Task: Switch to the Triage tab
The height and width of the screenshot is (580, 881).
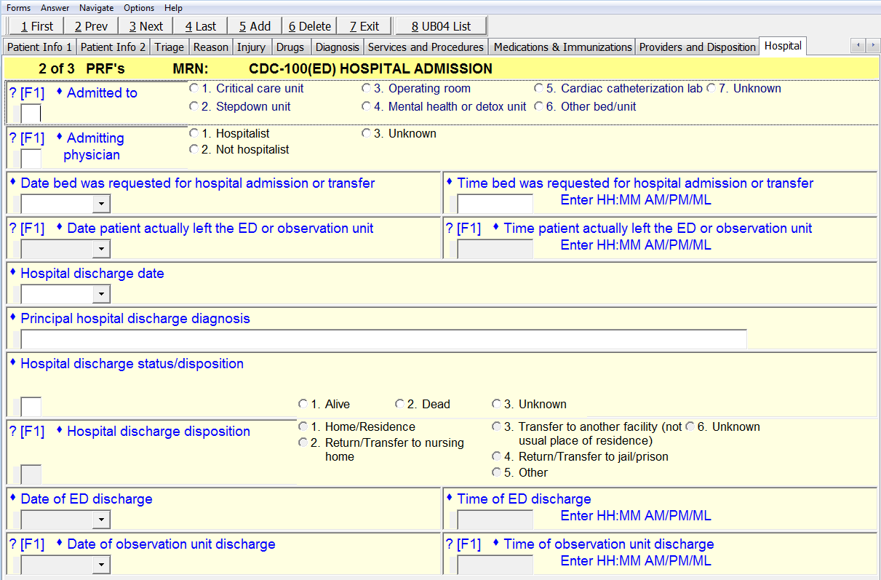Action: 169,47
